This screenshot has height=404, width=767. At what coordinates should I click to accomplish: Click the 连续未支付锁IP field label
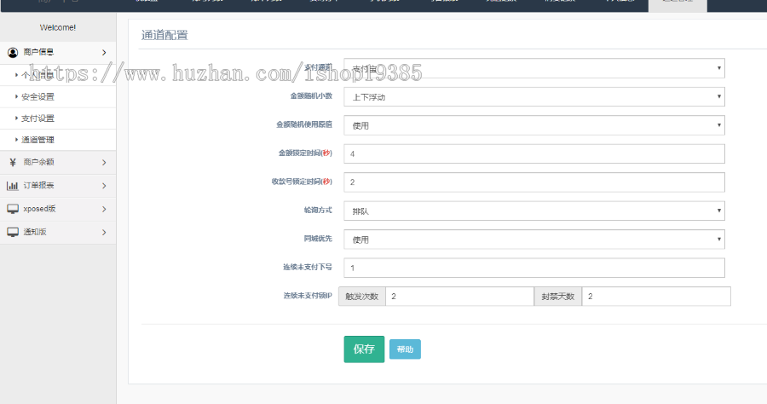(x=308, y=296)
